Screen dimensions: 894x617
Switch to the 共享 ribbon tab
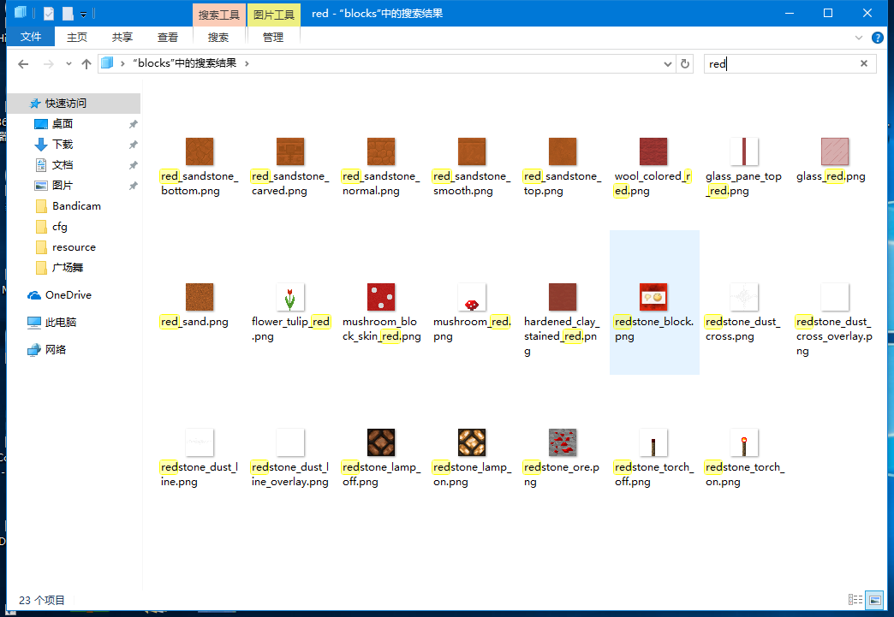pyautogui.click(x=122, y=38)
